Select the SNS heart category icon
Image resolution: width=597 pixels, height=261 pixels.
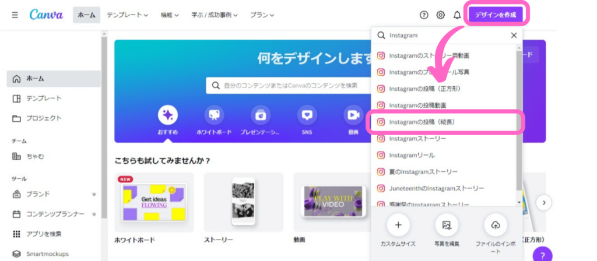coord(307,115)
